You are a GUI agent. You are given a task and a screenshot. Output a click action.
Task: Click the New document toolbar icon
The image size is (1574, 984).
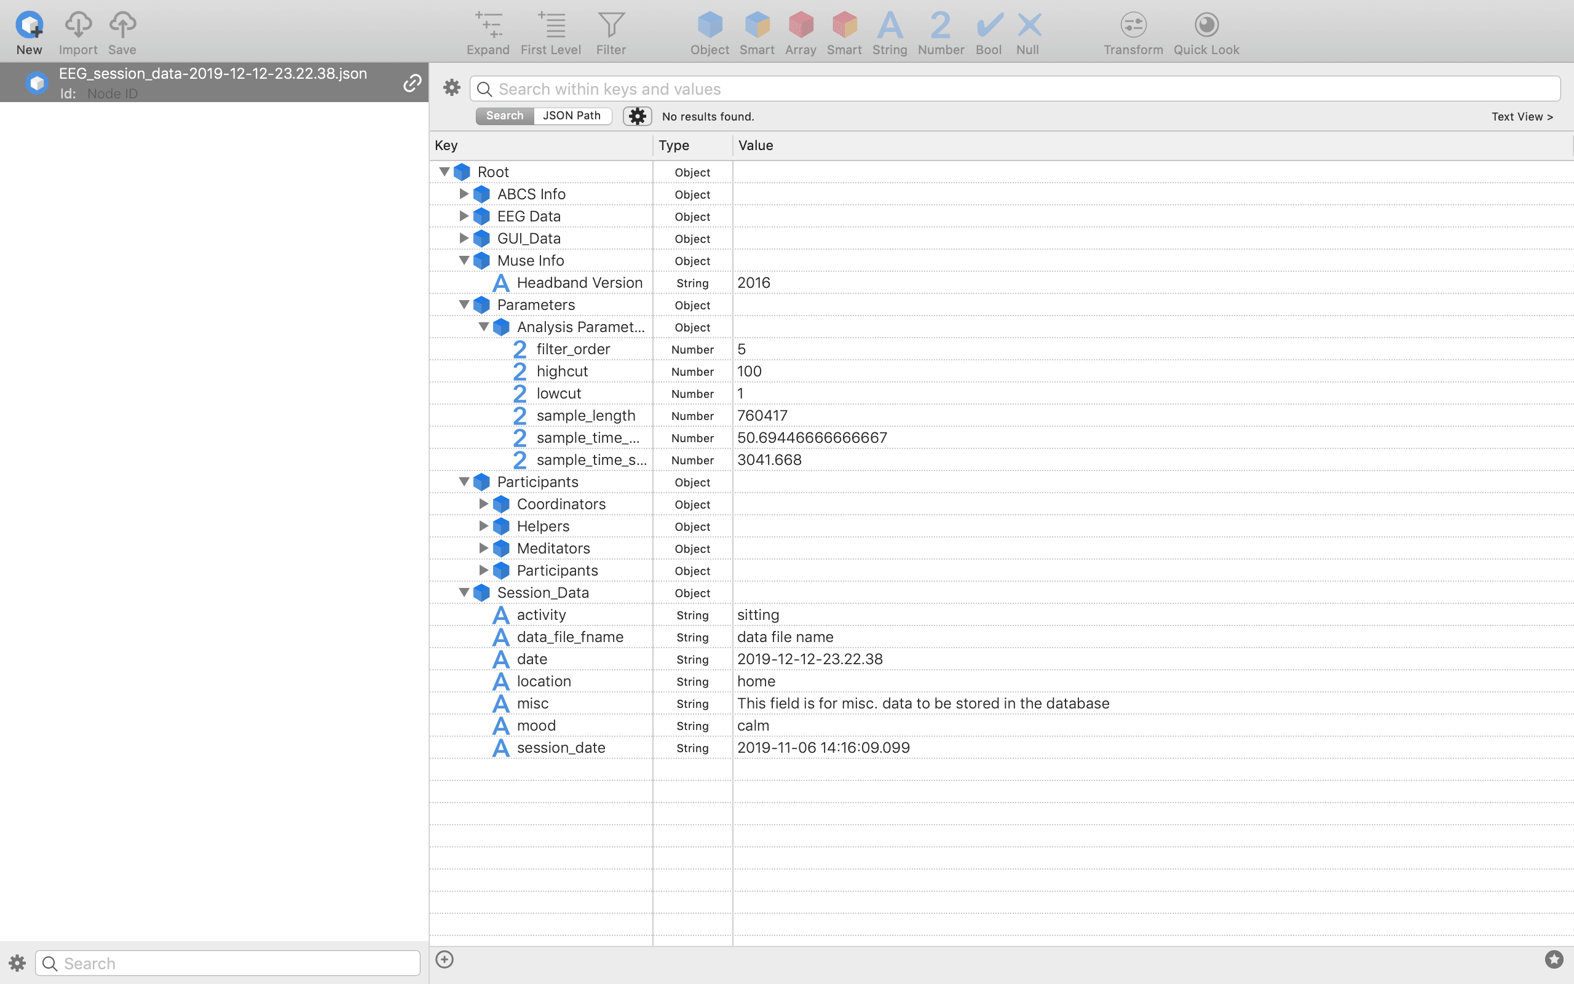pos(30,25)
